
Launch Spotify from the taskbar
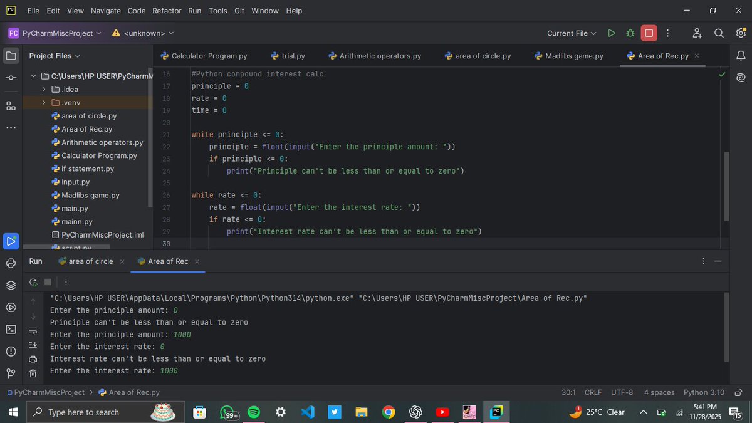click(x=254, y=412)
